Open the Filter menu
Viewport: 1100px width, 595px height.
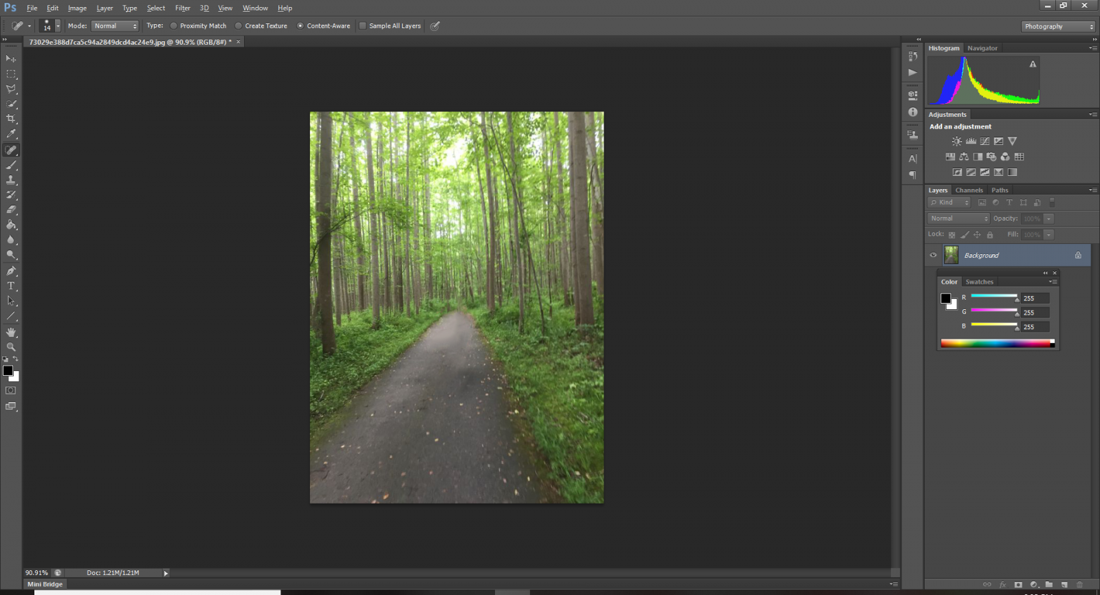click(182, 8)
